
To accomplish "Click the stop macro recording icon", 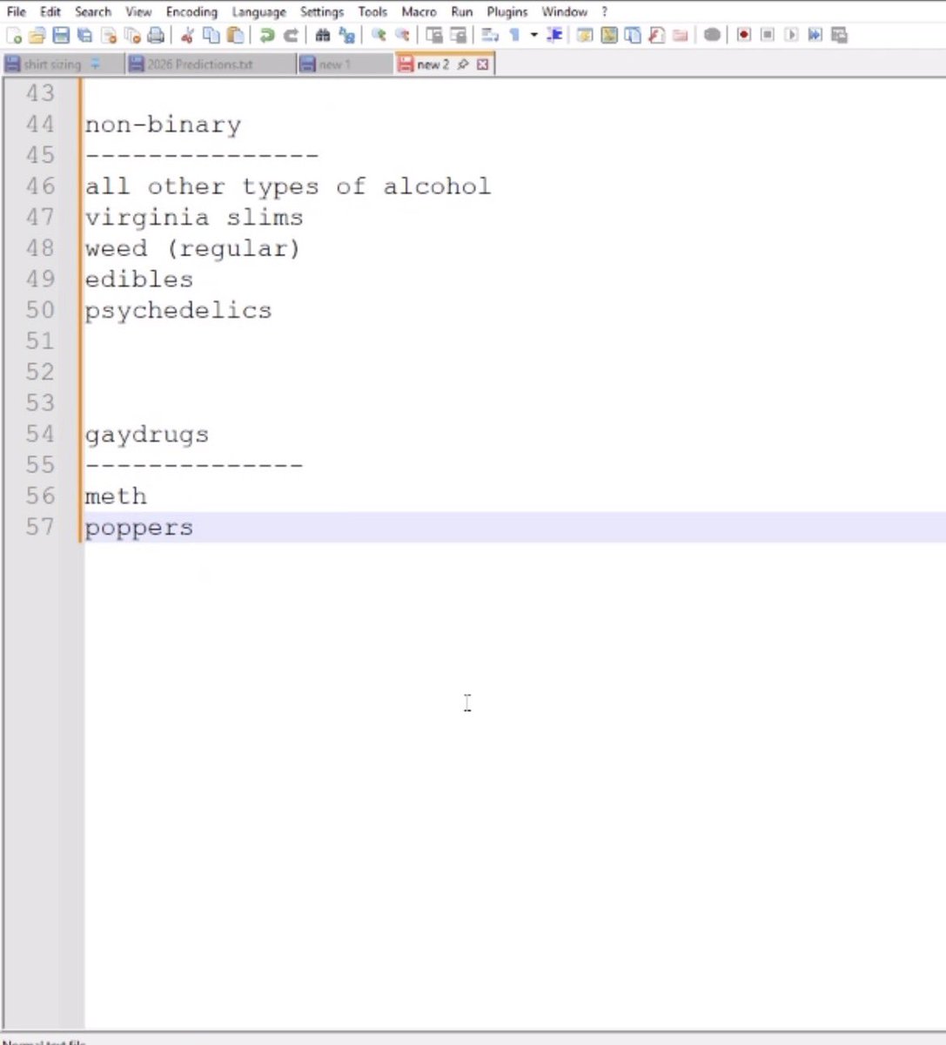I will (768, 36).
